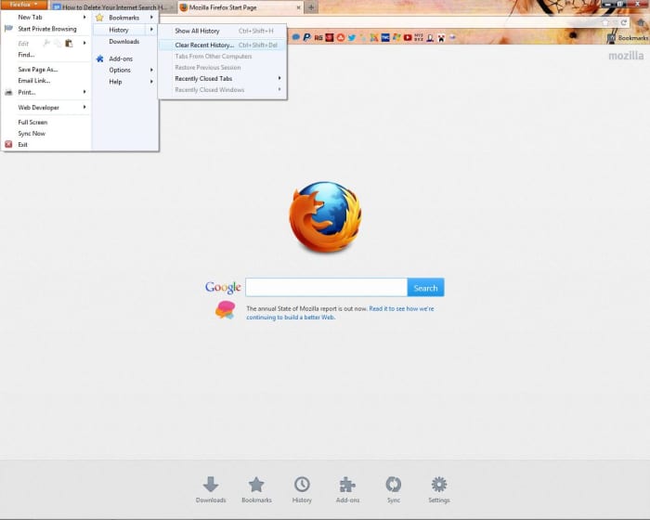650x520 pixels.
Task: Click the Google search input field
Action: click(x=326, y=287)
